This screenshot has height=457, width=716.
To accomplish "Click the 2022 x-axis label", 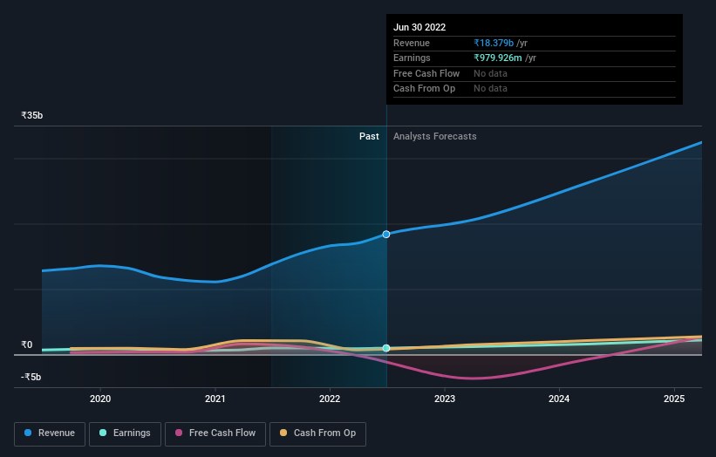I will click(x=330, y=399).
